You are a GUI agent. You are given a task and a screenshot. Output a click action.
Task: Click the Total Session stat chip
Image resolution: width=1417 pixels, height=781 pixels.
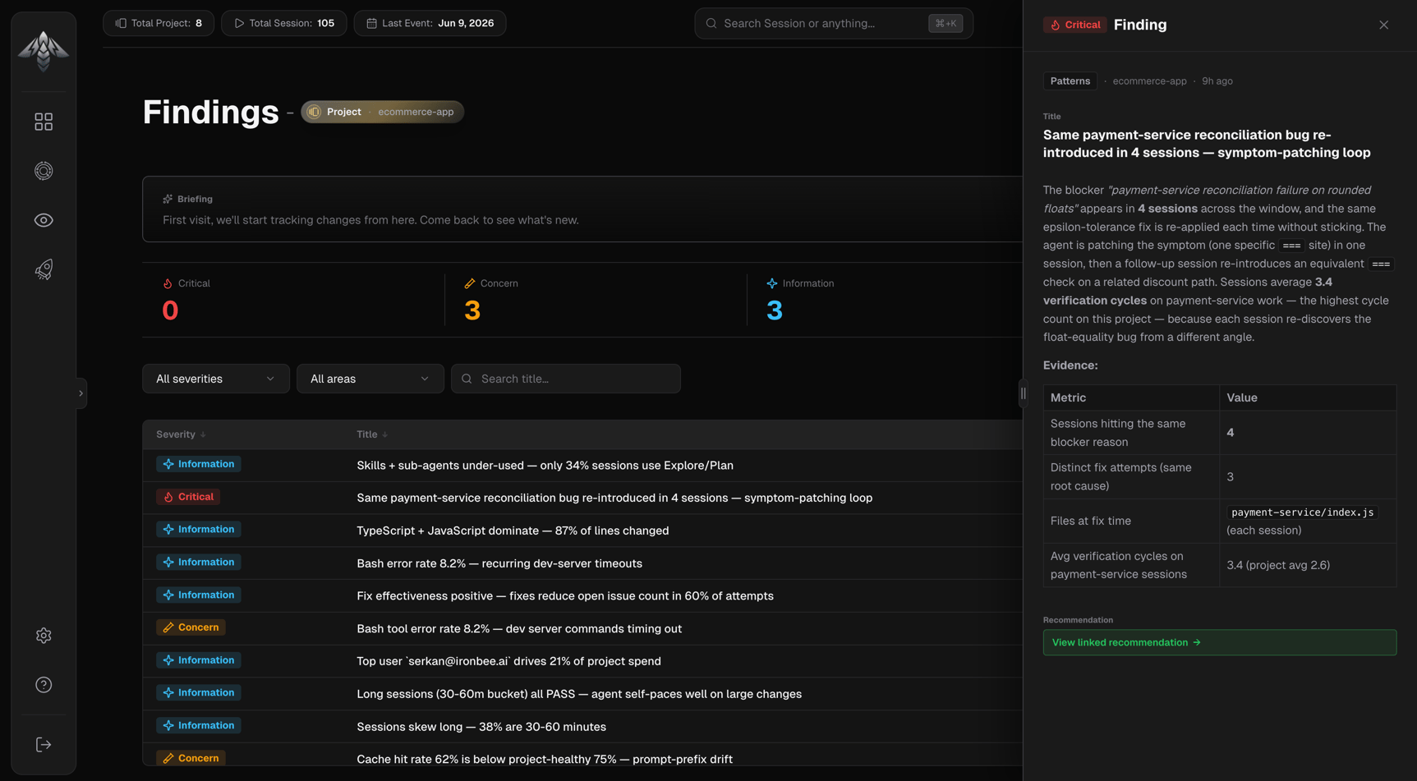pyautogui.click(x=284, y=23)
